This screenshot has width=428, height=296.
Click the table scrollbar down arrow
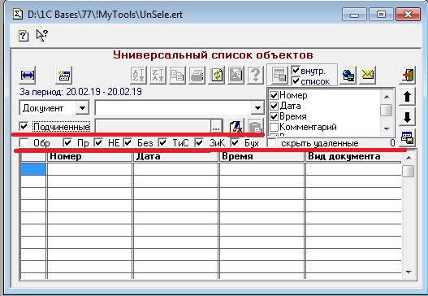tap(409, 272)
